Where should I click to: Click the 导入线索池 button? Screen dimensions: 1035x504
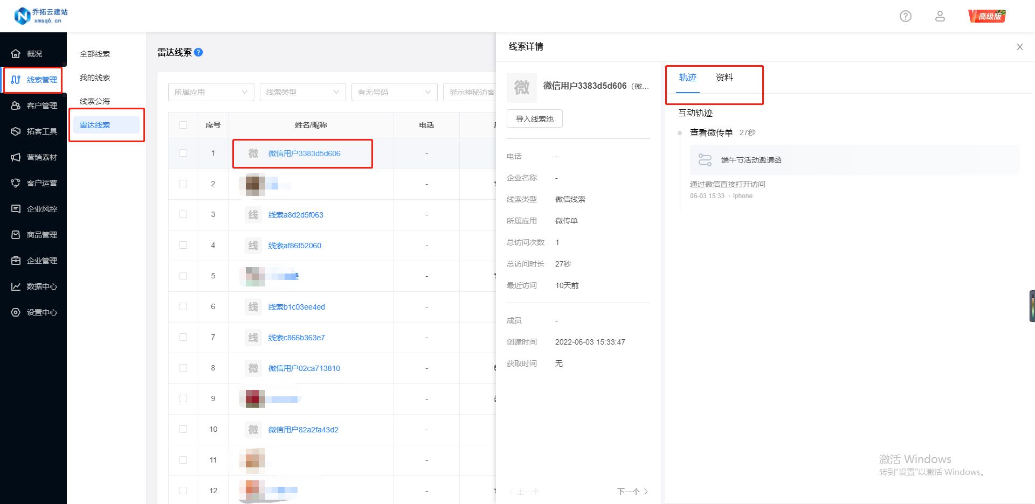[535, 119]
